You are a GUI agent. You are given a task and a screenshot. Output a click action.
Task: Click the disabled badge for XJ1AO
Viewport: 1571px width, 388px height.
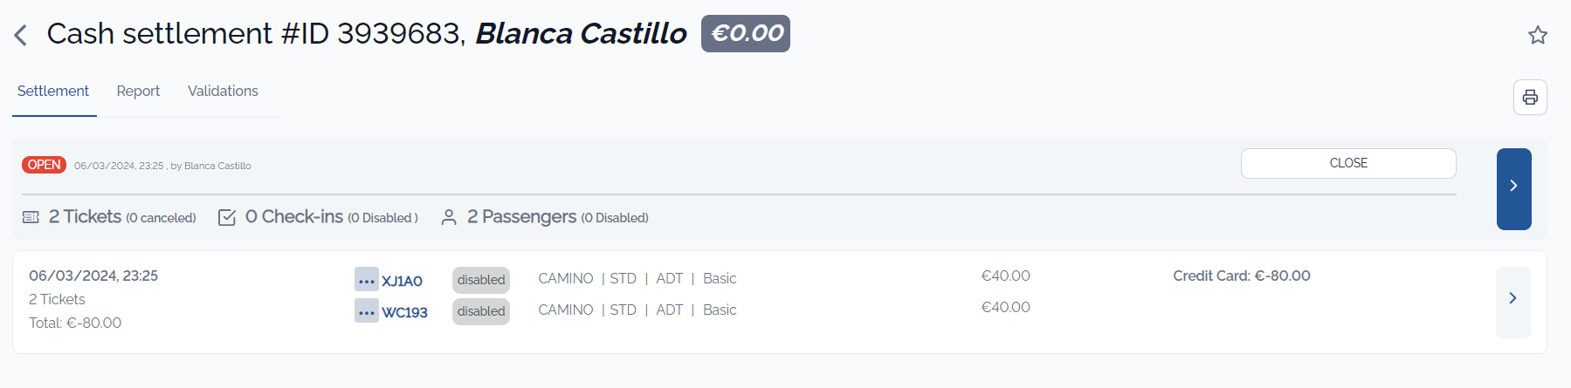(481, 280)
